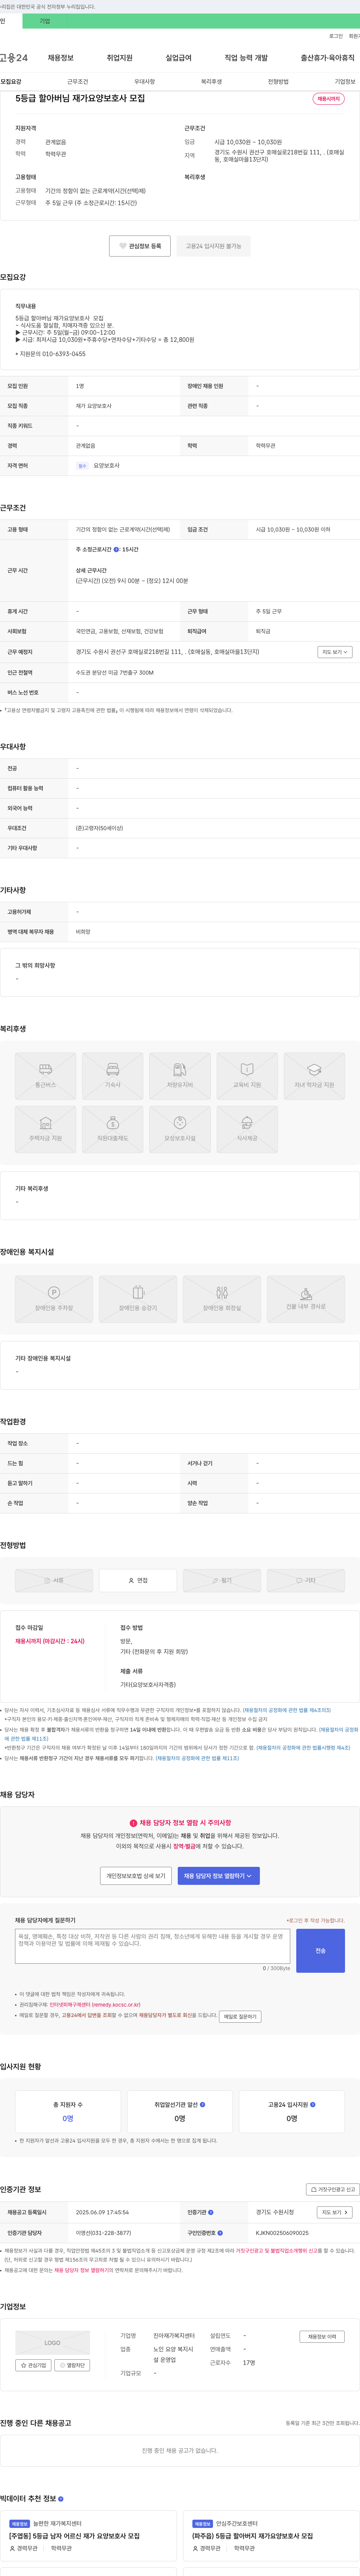Click info icon beside 취업알선기관 알선
This screenshot has height=2576, width=360.
coord(203,2105)
